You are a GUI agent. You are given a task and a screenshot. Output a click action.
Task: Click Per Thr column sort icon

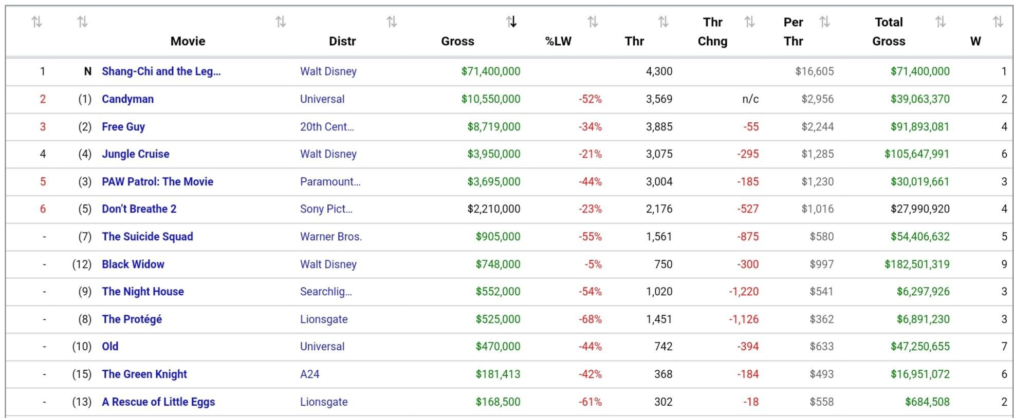pos(824,22)
